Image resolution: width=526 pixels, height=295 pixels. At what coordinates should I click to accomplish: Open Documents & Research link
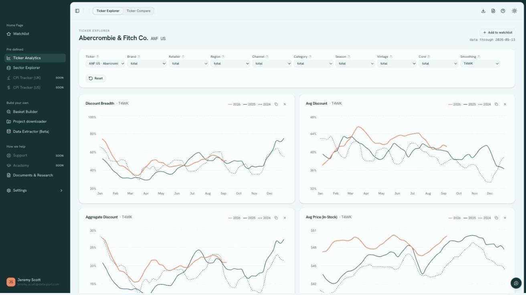pyautogui.click(x=35, y=175)
